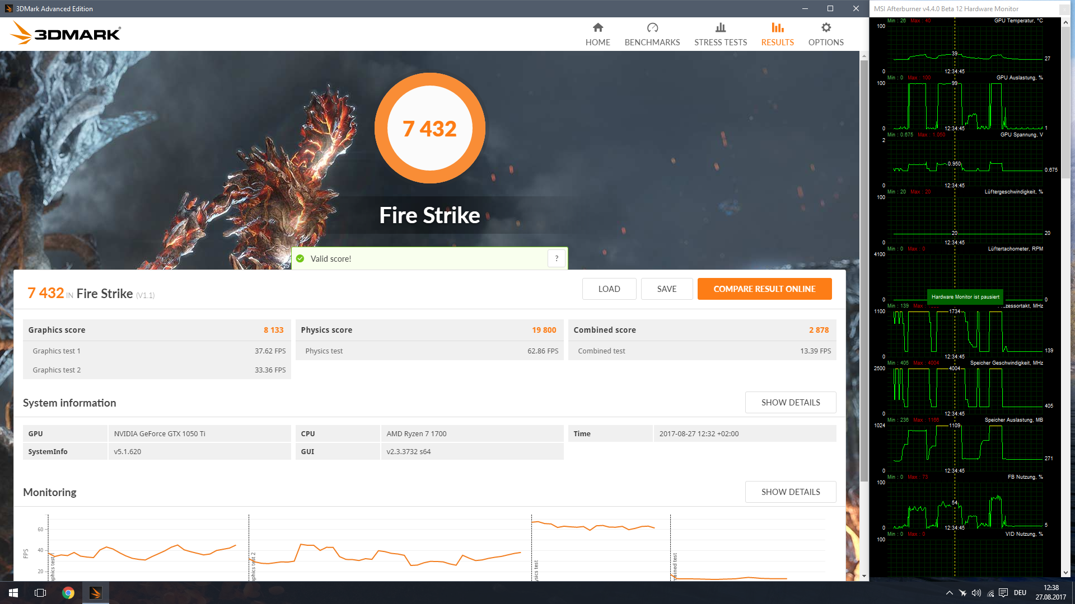Switch to the Results tab

[777, 34]
